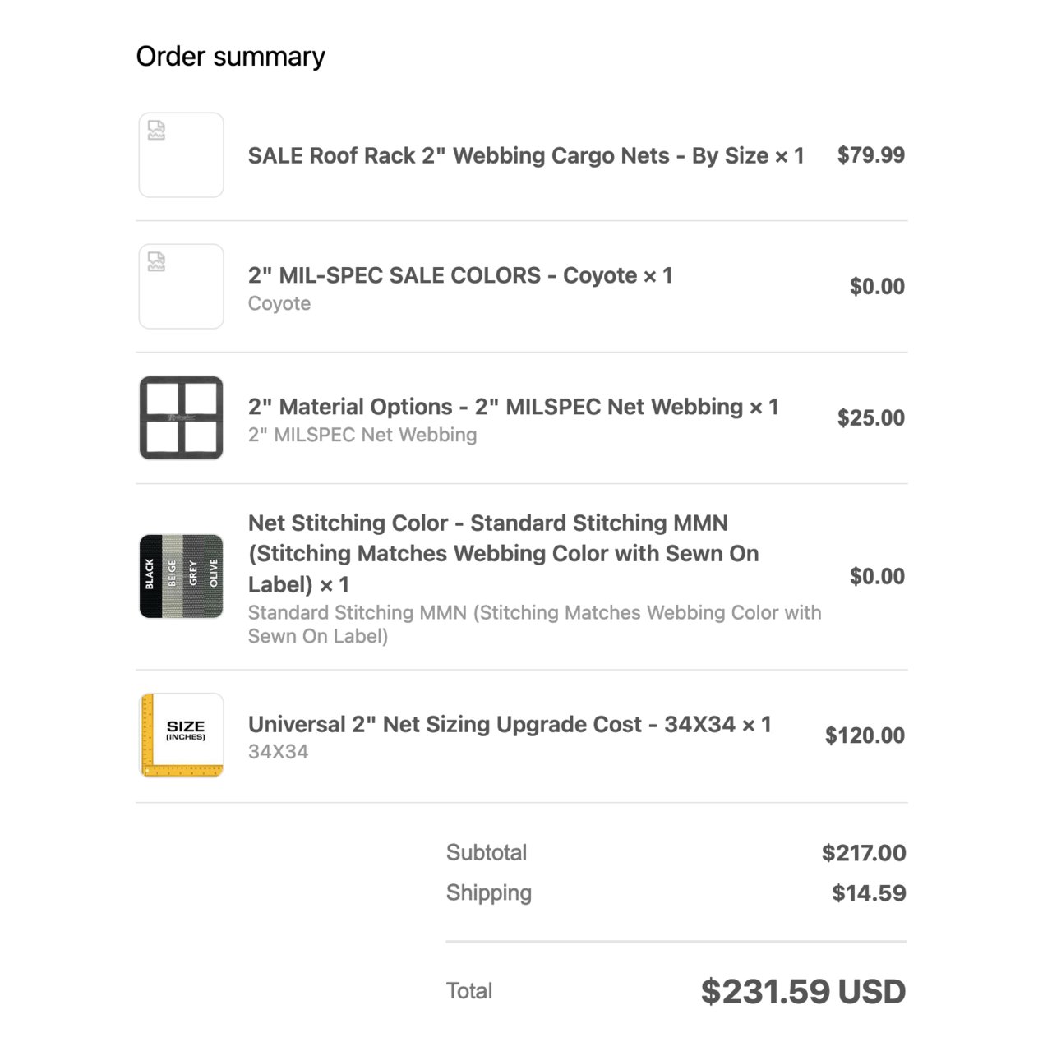Click the 2" Material Options item title
Screen dimensions: 1052x1042
pos(513,407)
